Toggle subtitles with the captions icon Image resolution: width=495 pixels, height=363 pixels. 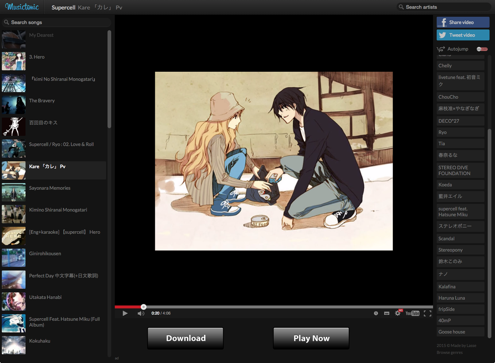(387, 313)
